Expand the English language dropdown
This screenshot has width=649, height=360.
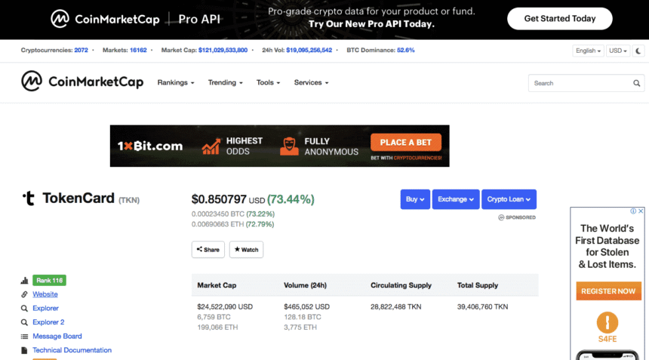click(x=588, y=51)
